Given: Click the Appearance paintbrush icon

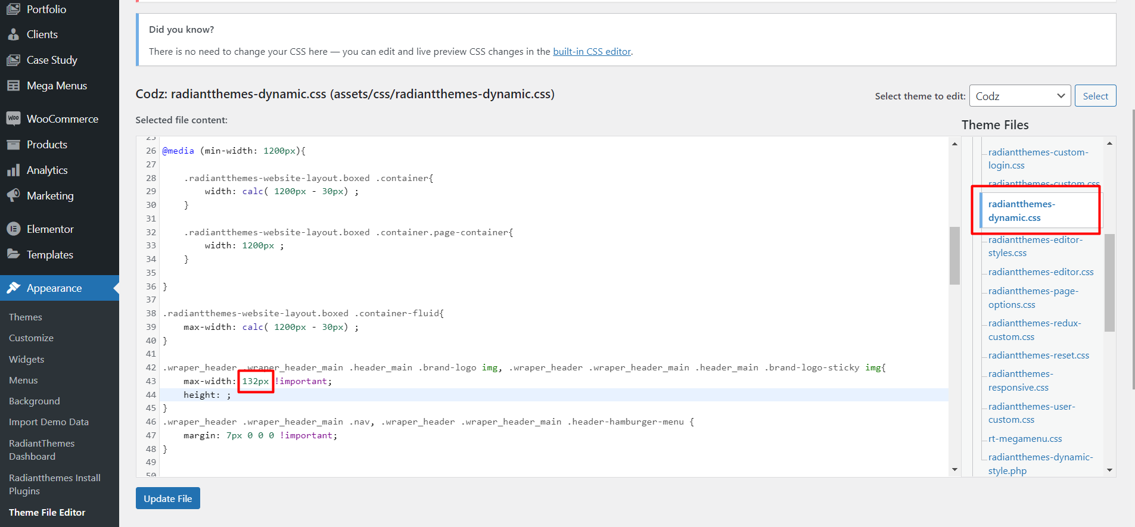Looking at the screenshot, I should point(13,288).
